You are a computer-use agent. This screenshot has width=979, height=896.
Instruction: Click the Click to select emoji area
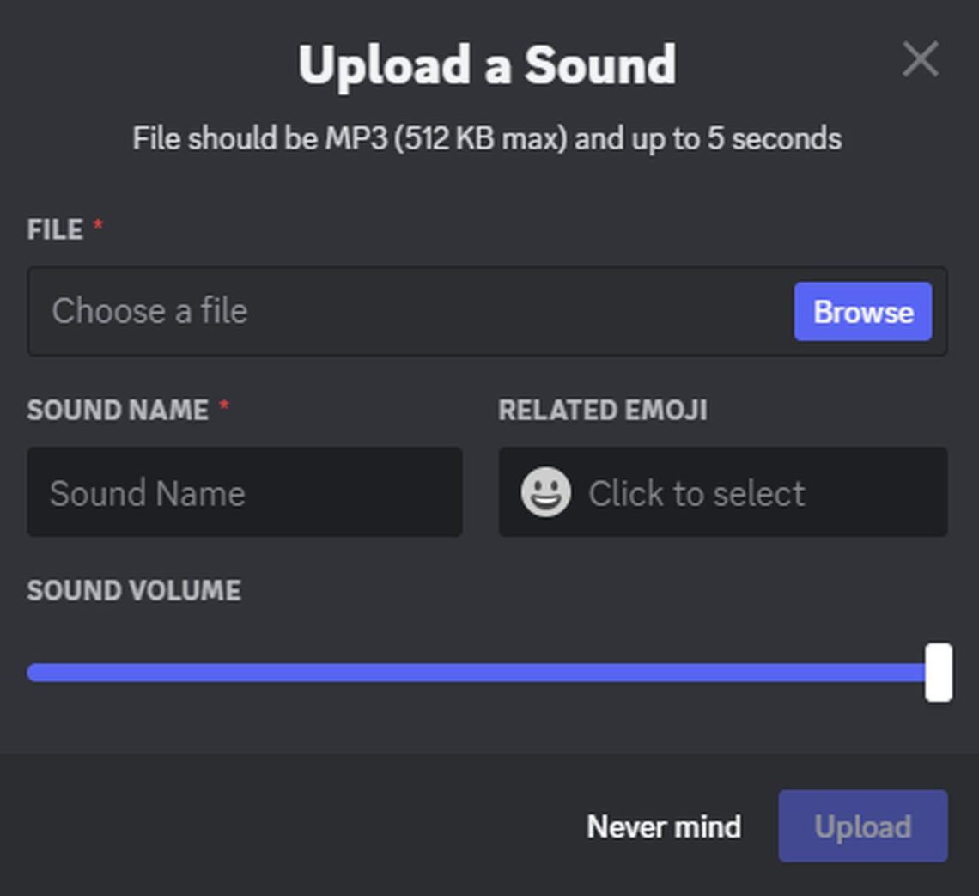point(696,492)
